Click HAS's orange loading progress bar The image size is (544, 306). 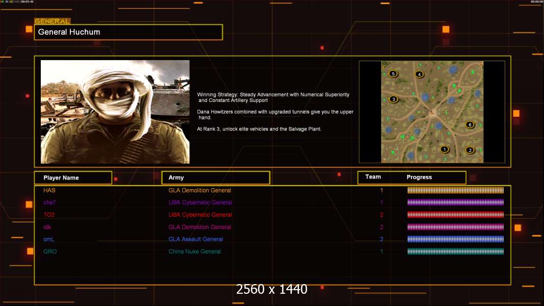point(456,190)
